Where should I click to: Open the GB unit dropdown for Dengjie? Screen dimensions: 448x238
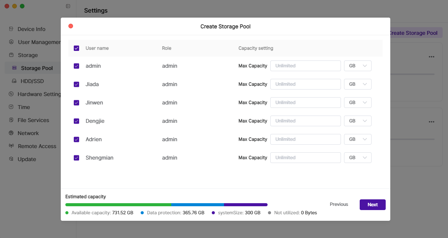click(x=358, y=121)
